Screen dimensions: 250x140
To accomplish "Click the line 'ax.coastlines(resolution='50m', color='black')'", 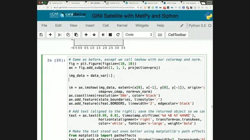I will (114, 96).
